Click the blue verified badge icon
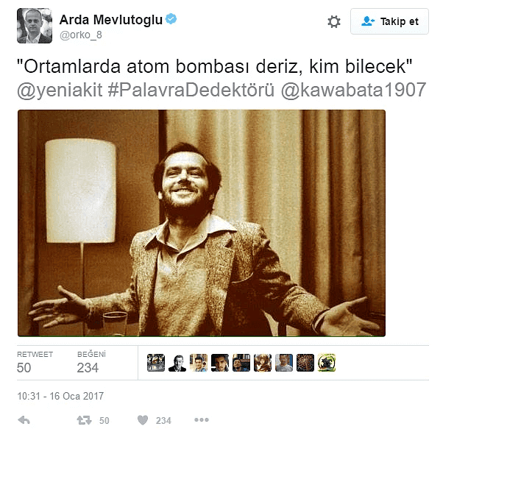This screenshot has width=507, height=493. tap(171, 19)
